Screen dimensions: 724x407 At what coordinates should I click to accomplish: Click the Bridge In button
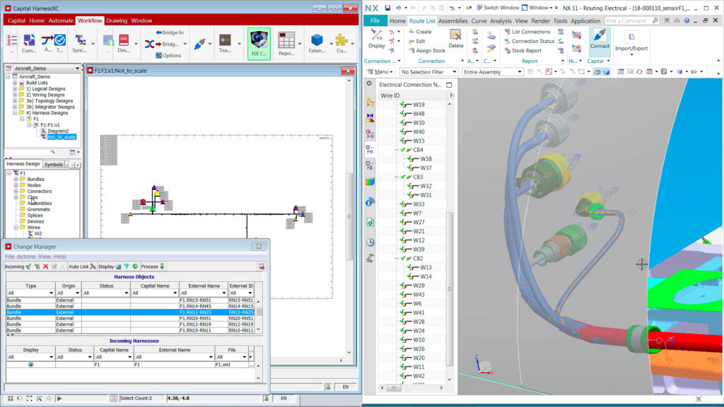coord(170,33)
